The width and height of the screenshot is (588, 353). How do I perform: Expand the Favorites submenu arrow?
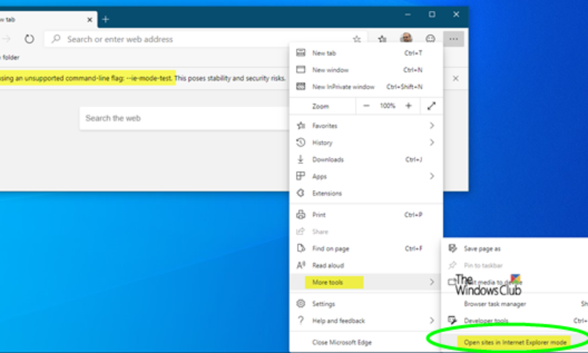click(432, 126)
